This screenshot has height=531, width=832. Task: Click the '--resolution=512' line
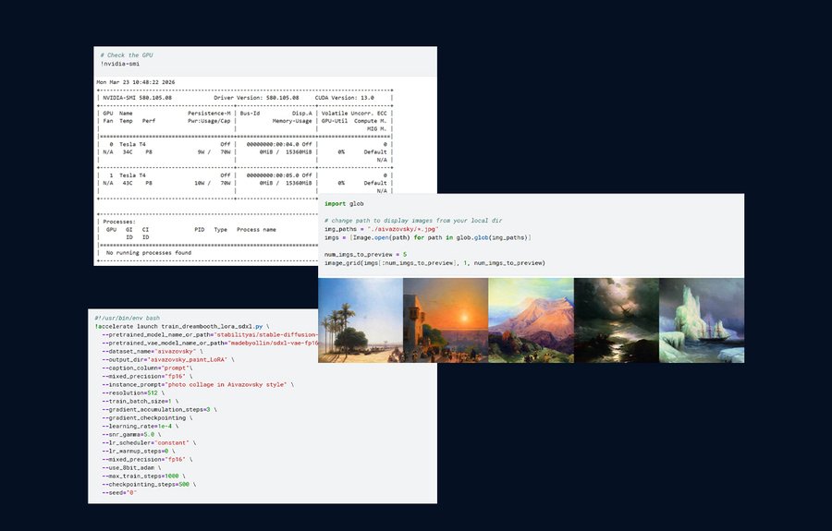[x=133, y=393]
